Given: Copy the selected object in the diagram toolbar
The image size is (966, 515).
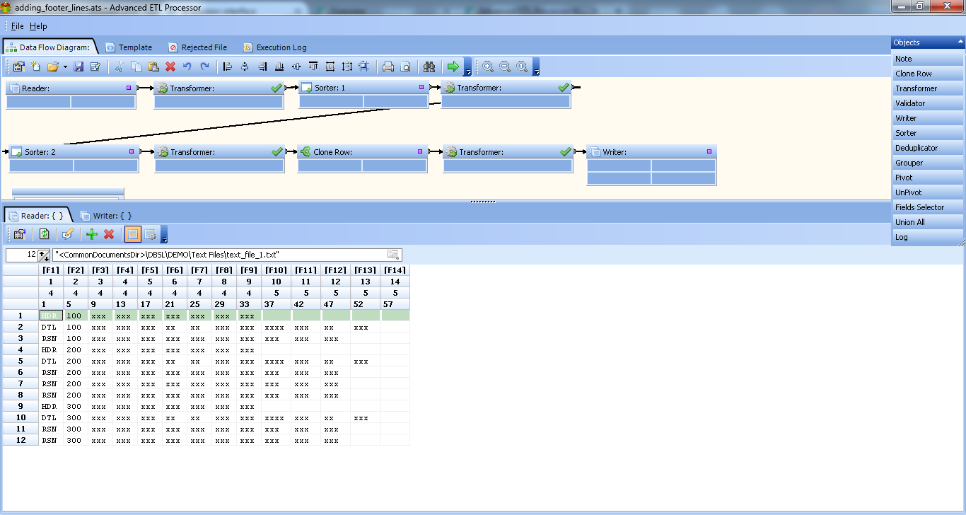Looking at the screenshot, I should pos(136,67).
